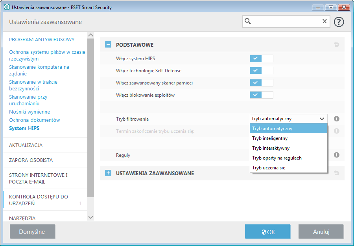The height and width of the screenshot is (246, 354).
Task: Open Skanowanie komputera na żądanie
Action: 39,70
